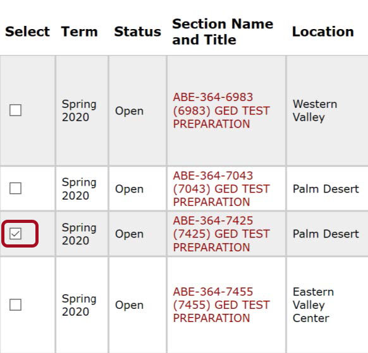This screenshot has width=368, height=353.
Task: Click the Open status in the ABE-364-7455 row
Action: pyautogui.click(x=130, y=305)
